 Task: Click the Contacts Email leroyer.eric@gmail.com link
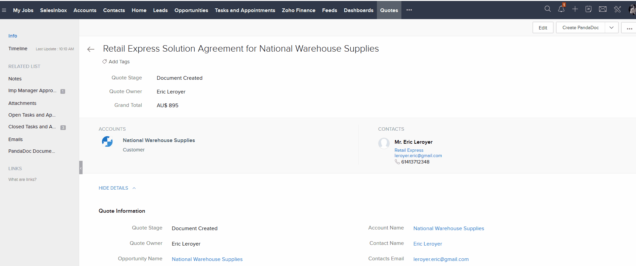point(441,259)
